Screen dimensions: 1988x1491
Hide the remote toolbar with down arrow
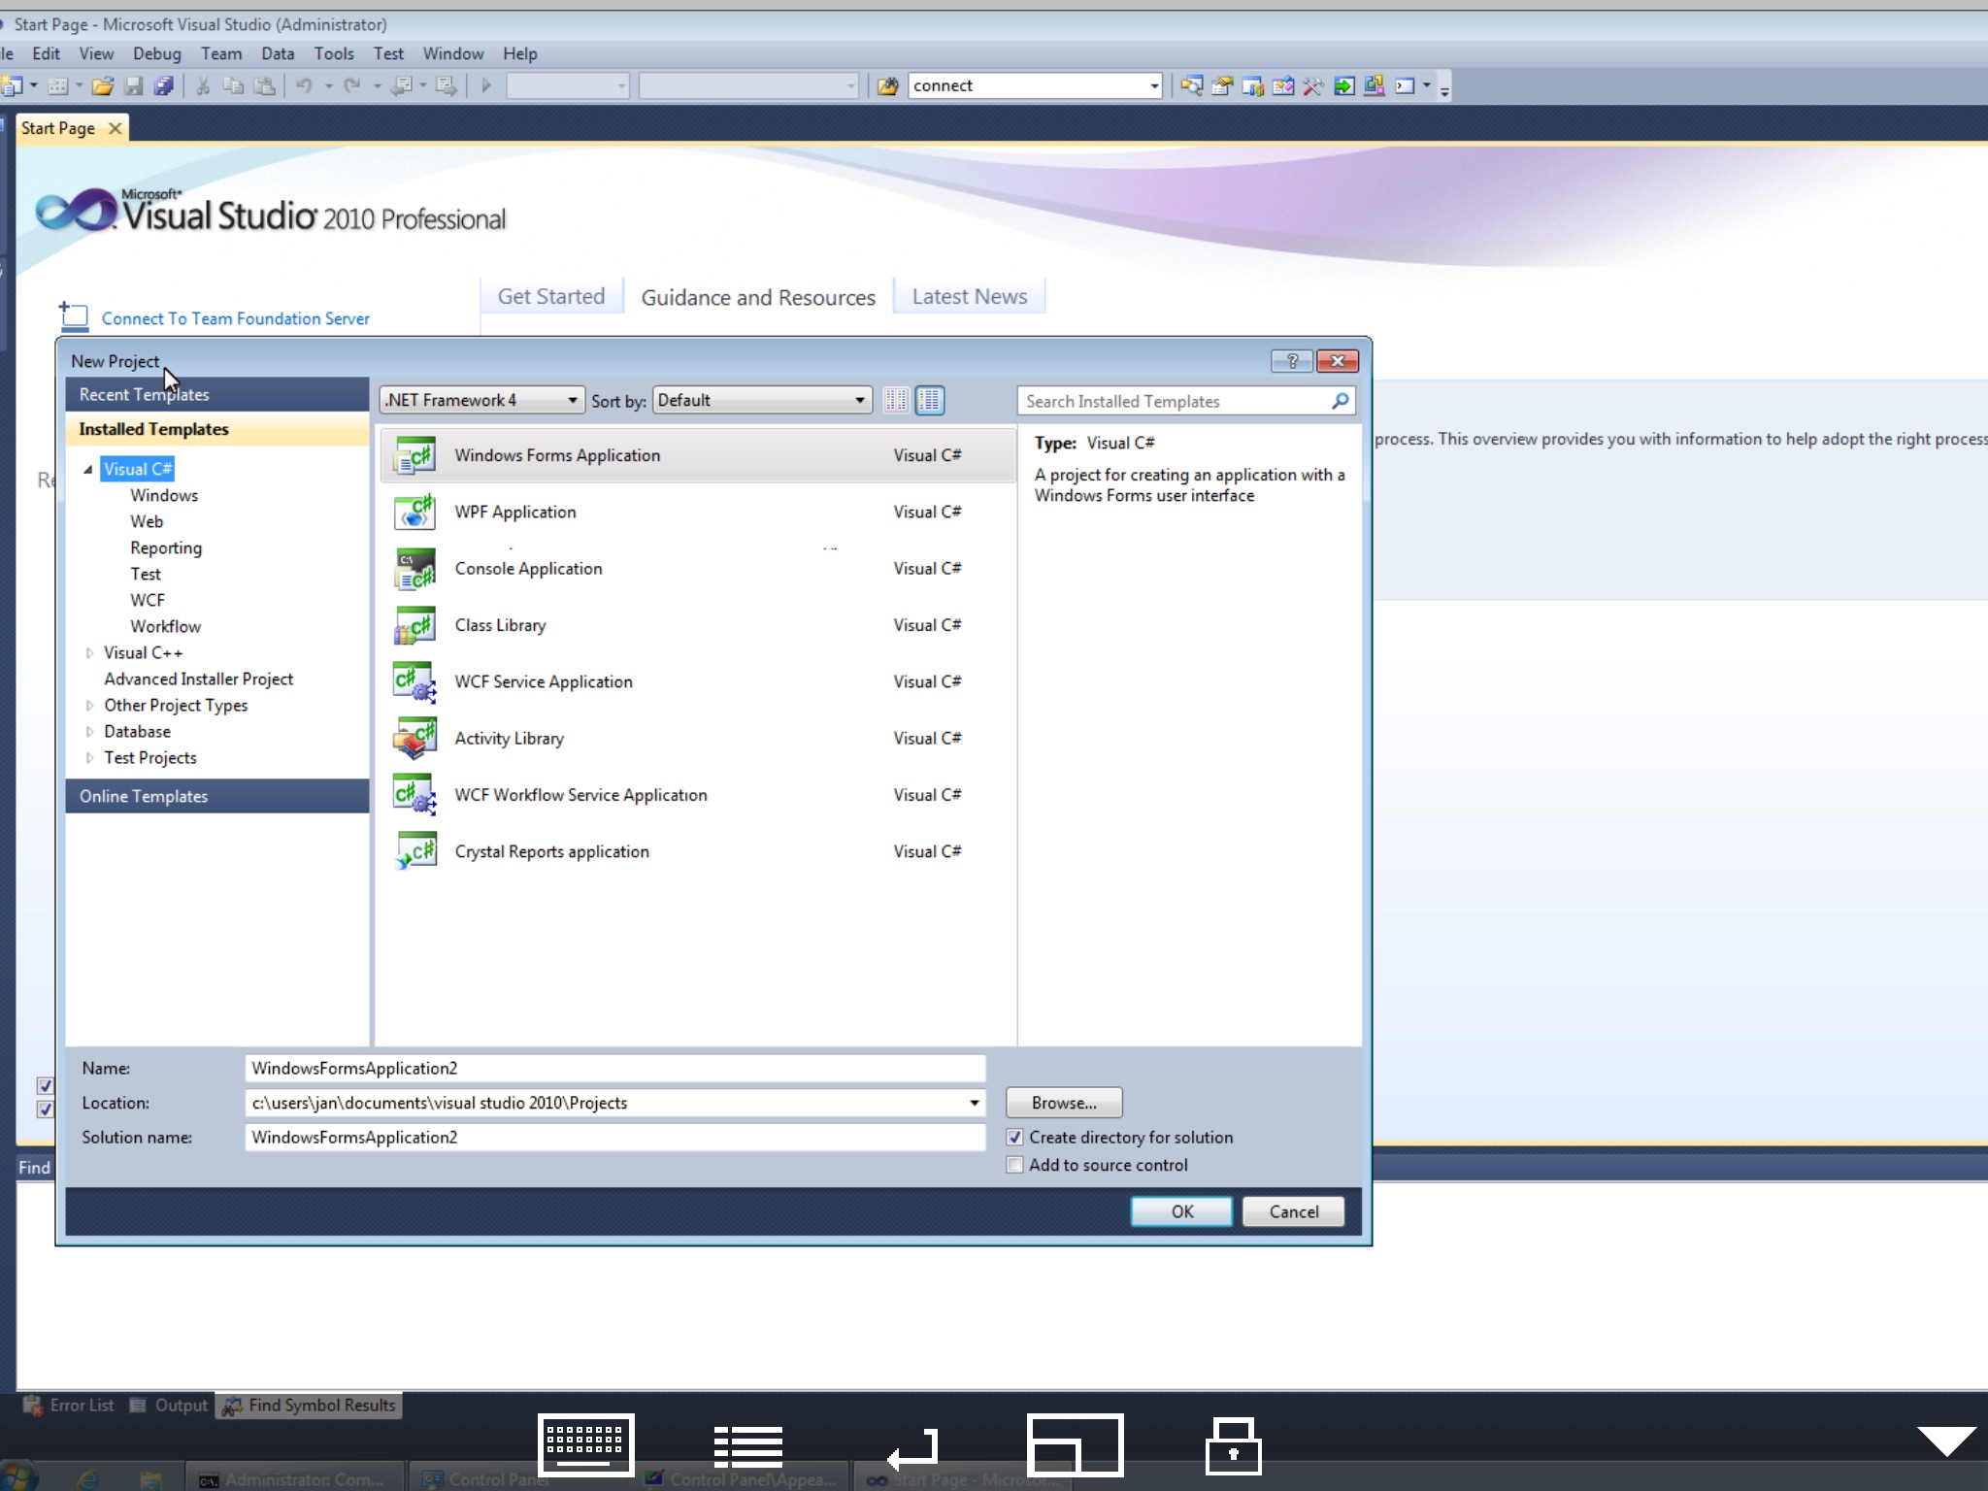pos(1946,1441)
